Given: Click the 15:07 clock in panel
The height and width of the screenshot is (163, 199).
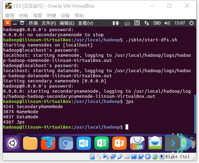Looking at the screenshot, I should tap(180, 23).
